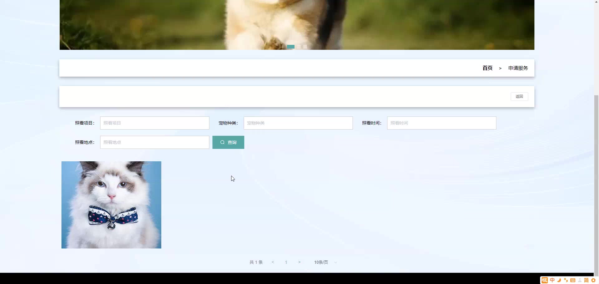
Task: Toggle punctuation mode icon in IME bar
Action: pyautogui.click(x=566, y=280)
